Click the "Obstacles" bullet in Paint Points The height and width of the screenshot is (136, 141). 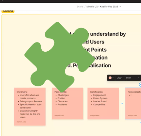(x=62, y=101)
